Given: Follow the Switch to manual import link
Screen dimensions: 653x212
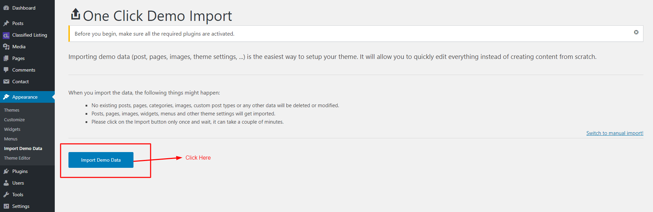Looking at the screenshot, I should [x=615, y=133].
